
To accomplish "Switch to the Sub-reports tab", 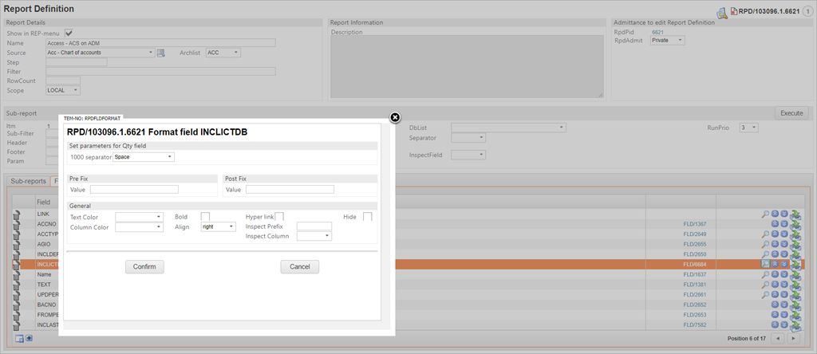I will tap(28, 181).
